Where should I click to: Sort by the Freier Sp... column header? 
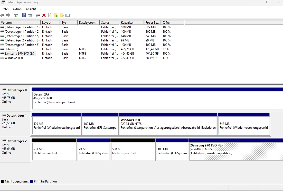[152, 23]
